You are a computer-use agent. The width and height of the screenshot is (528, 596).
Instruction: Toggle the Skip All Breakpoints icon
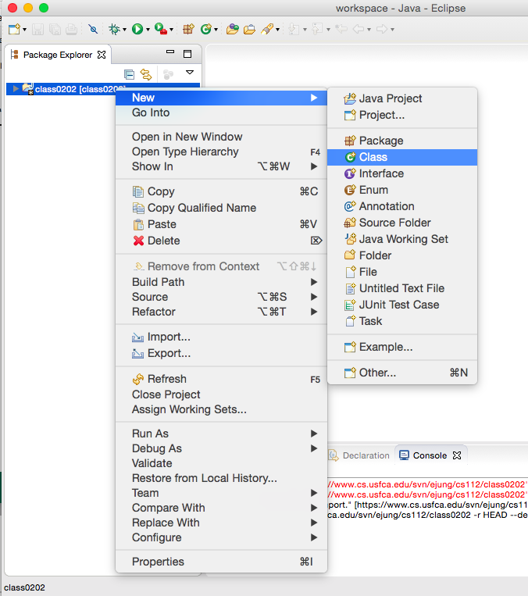click(x=93, y=29)
